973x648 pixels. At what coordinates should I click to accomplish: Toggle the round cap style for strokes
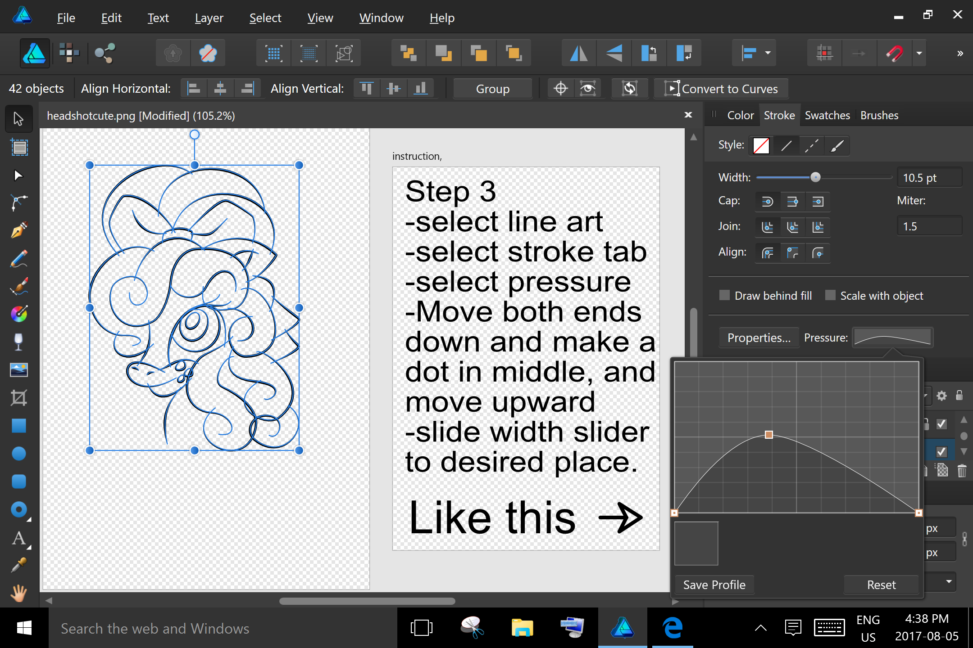768,201
